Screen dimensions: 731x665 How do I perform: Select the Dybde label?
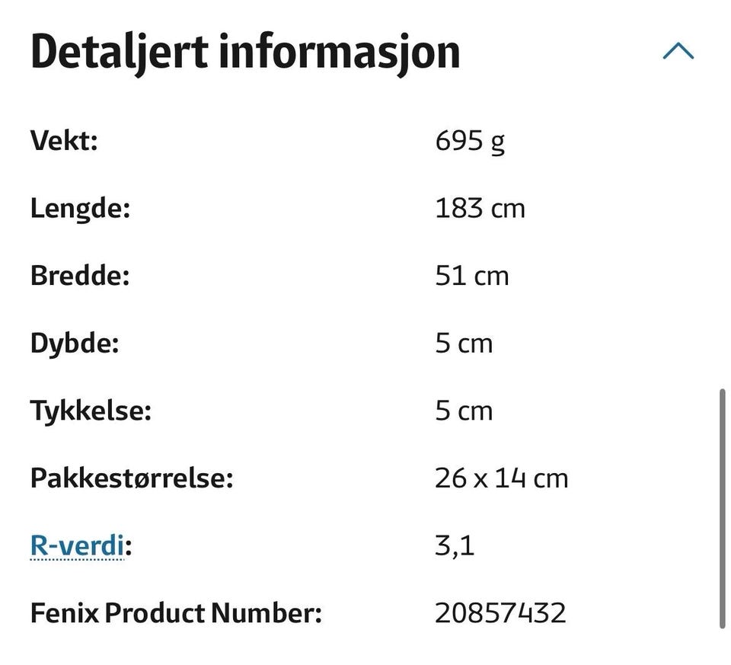tap(75, 344)
